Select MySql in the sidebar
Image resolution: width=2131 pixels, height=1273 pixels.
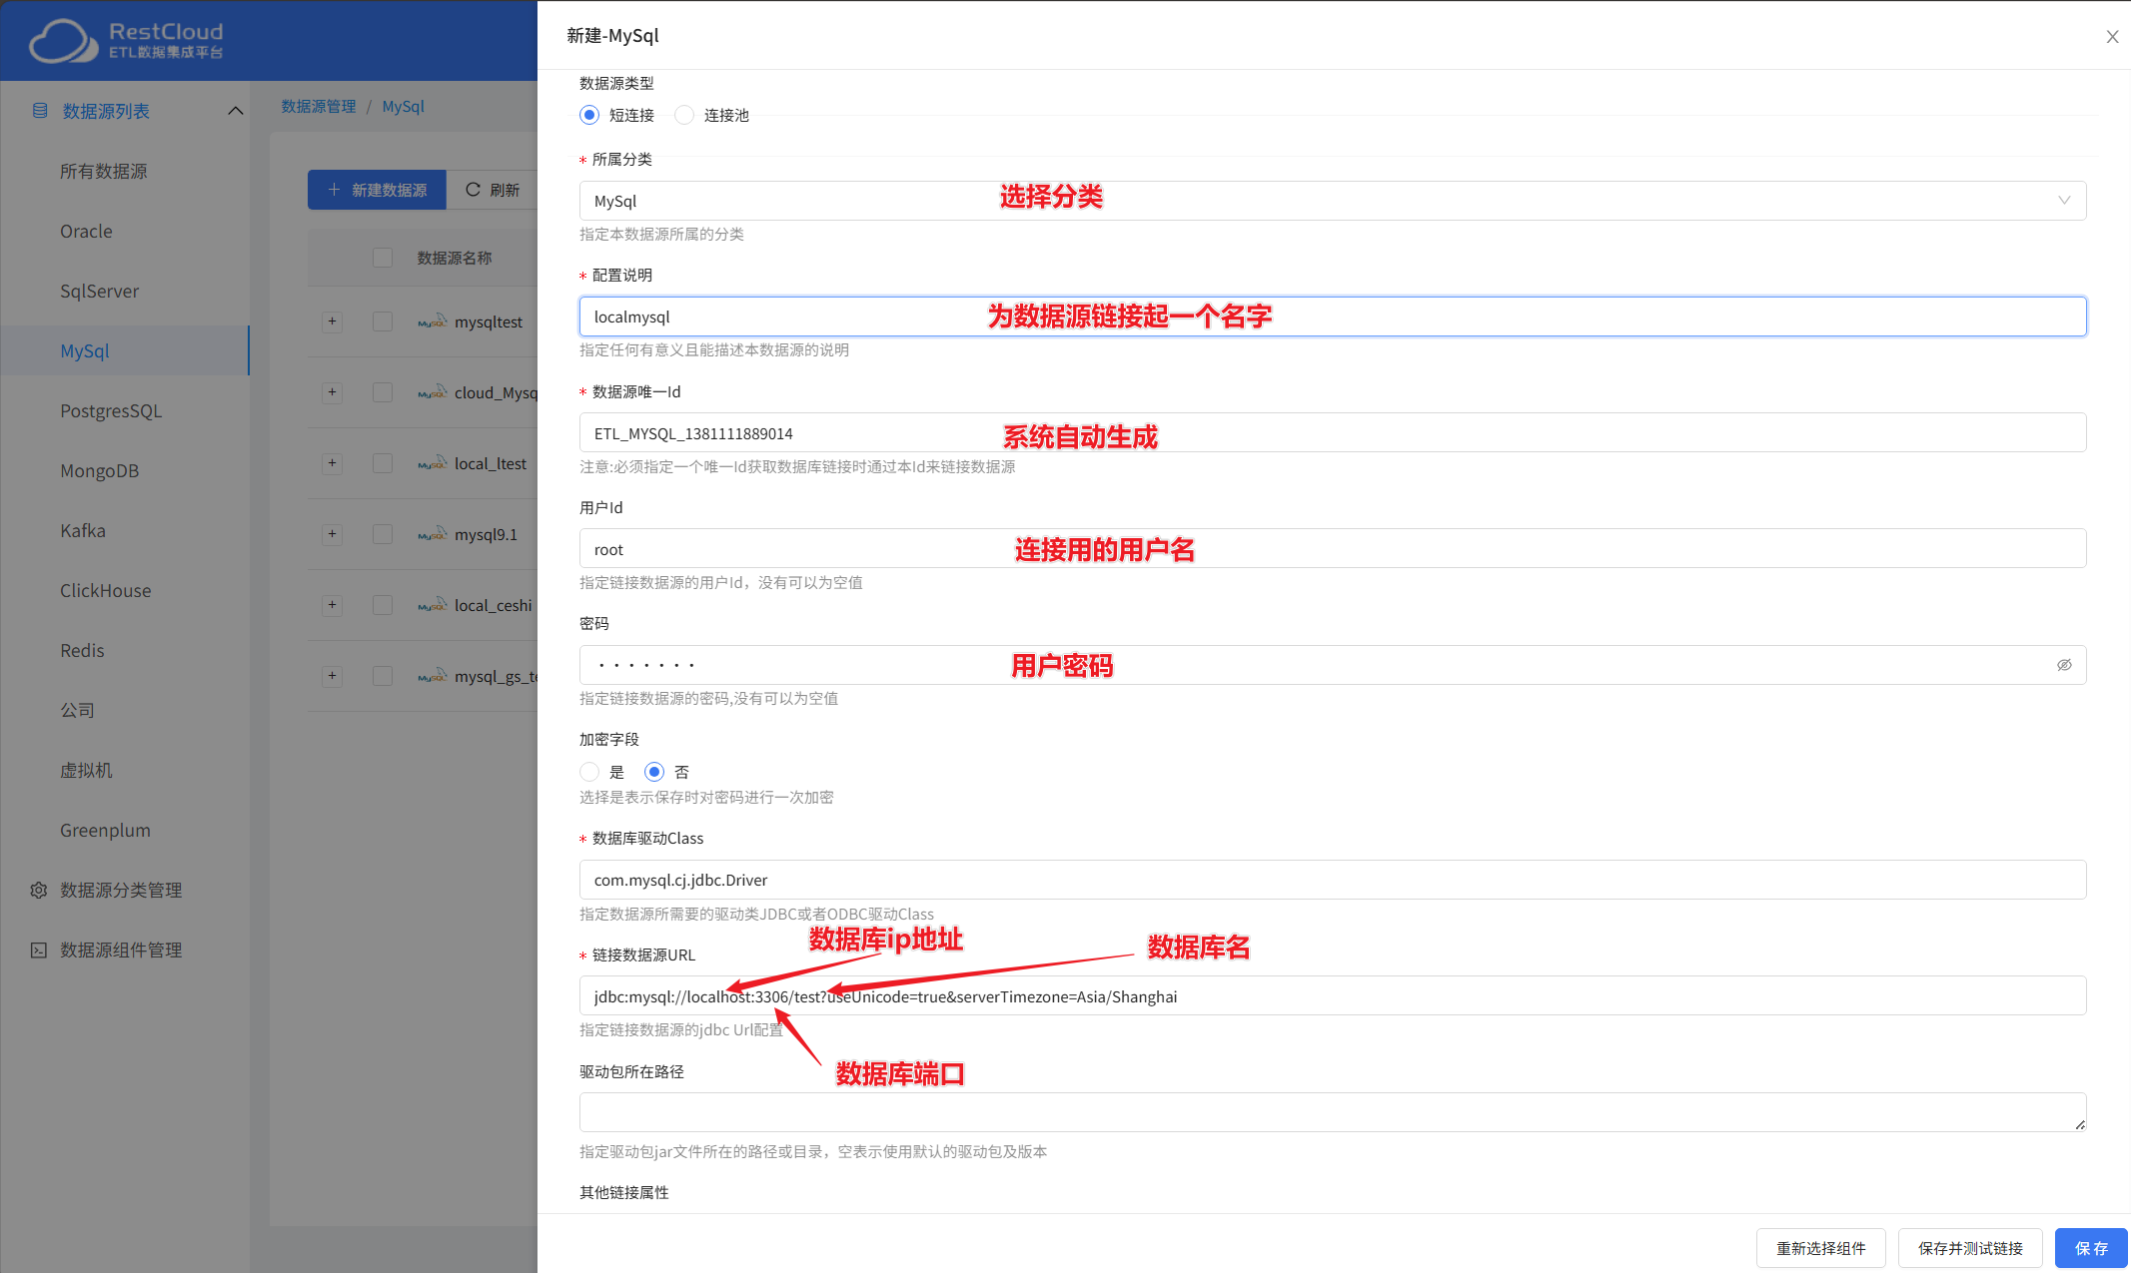(125, 350)
